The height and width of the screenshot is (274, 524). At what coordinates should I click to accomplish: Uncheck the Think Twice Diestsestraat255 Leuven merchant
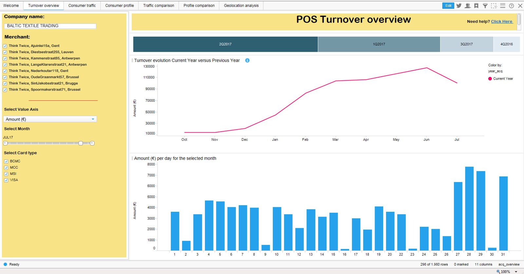(x=5, y=52)
